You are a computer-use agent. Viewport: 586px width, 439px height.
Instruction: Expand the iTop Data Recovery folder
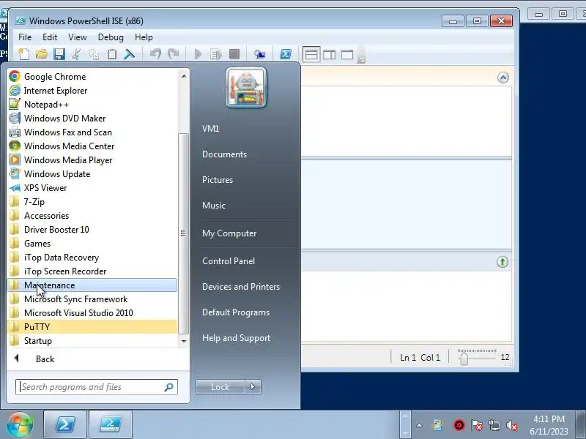coord(92,258)
